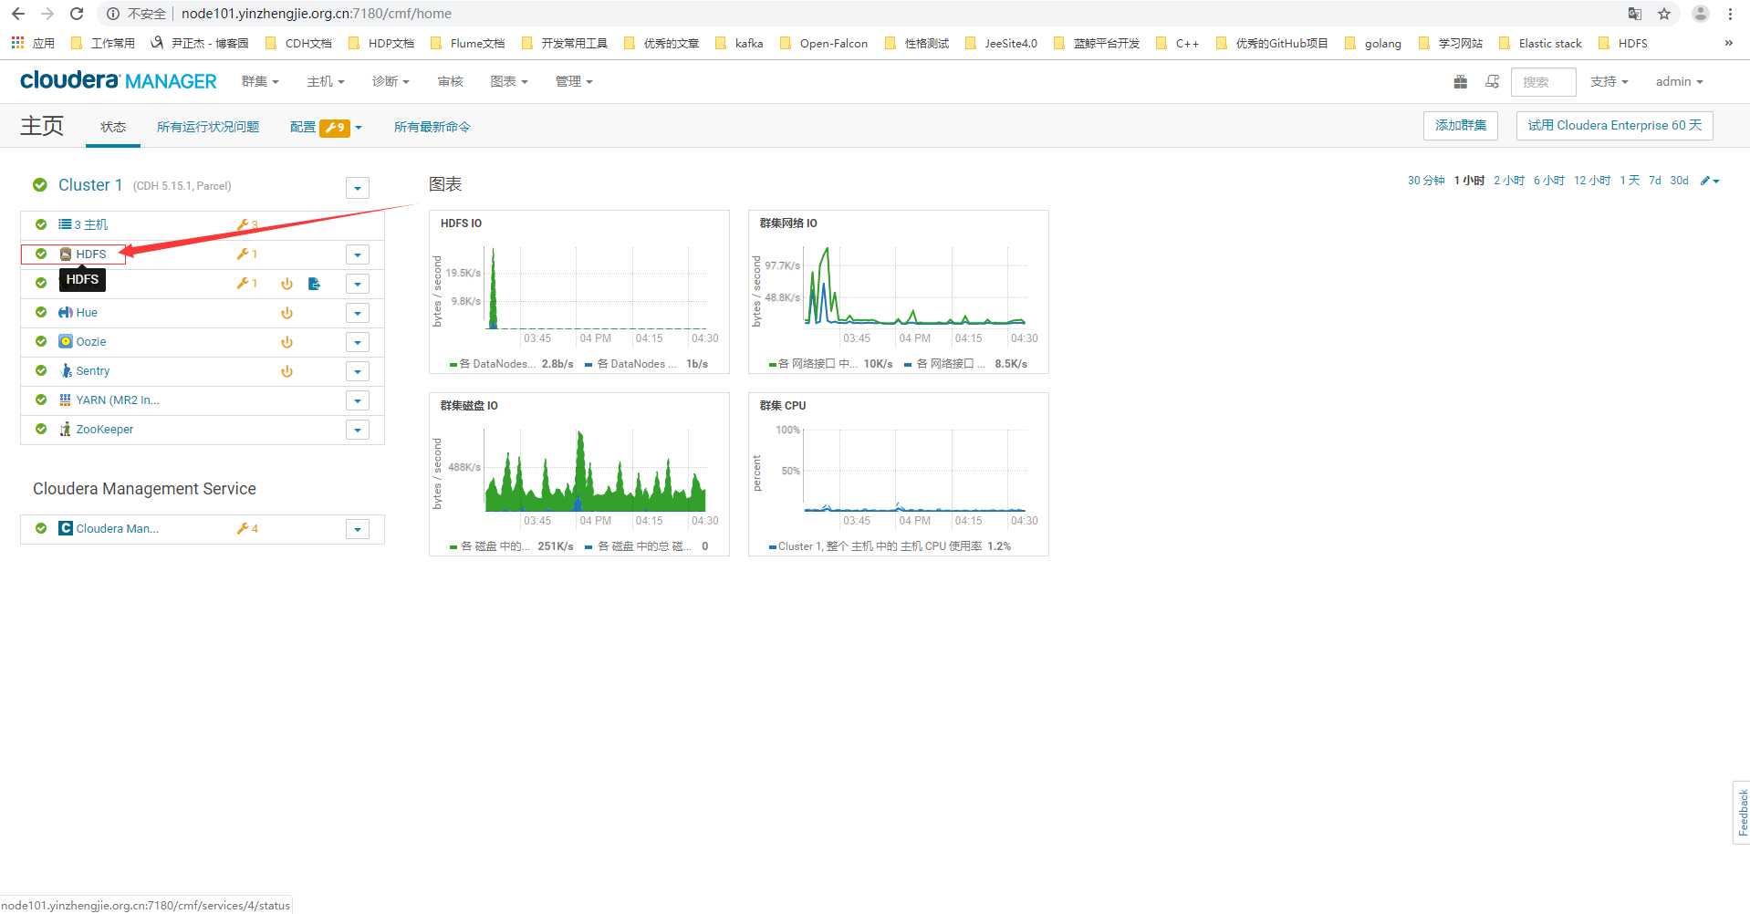
Task: Click the browser back arrow
Action: click(x=18, y=14)
